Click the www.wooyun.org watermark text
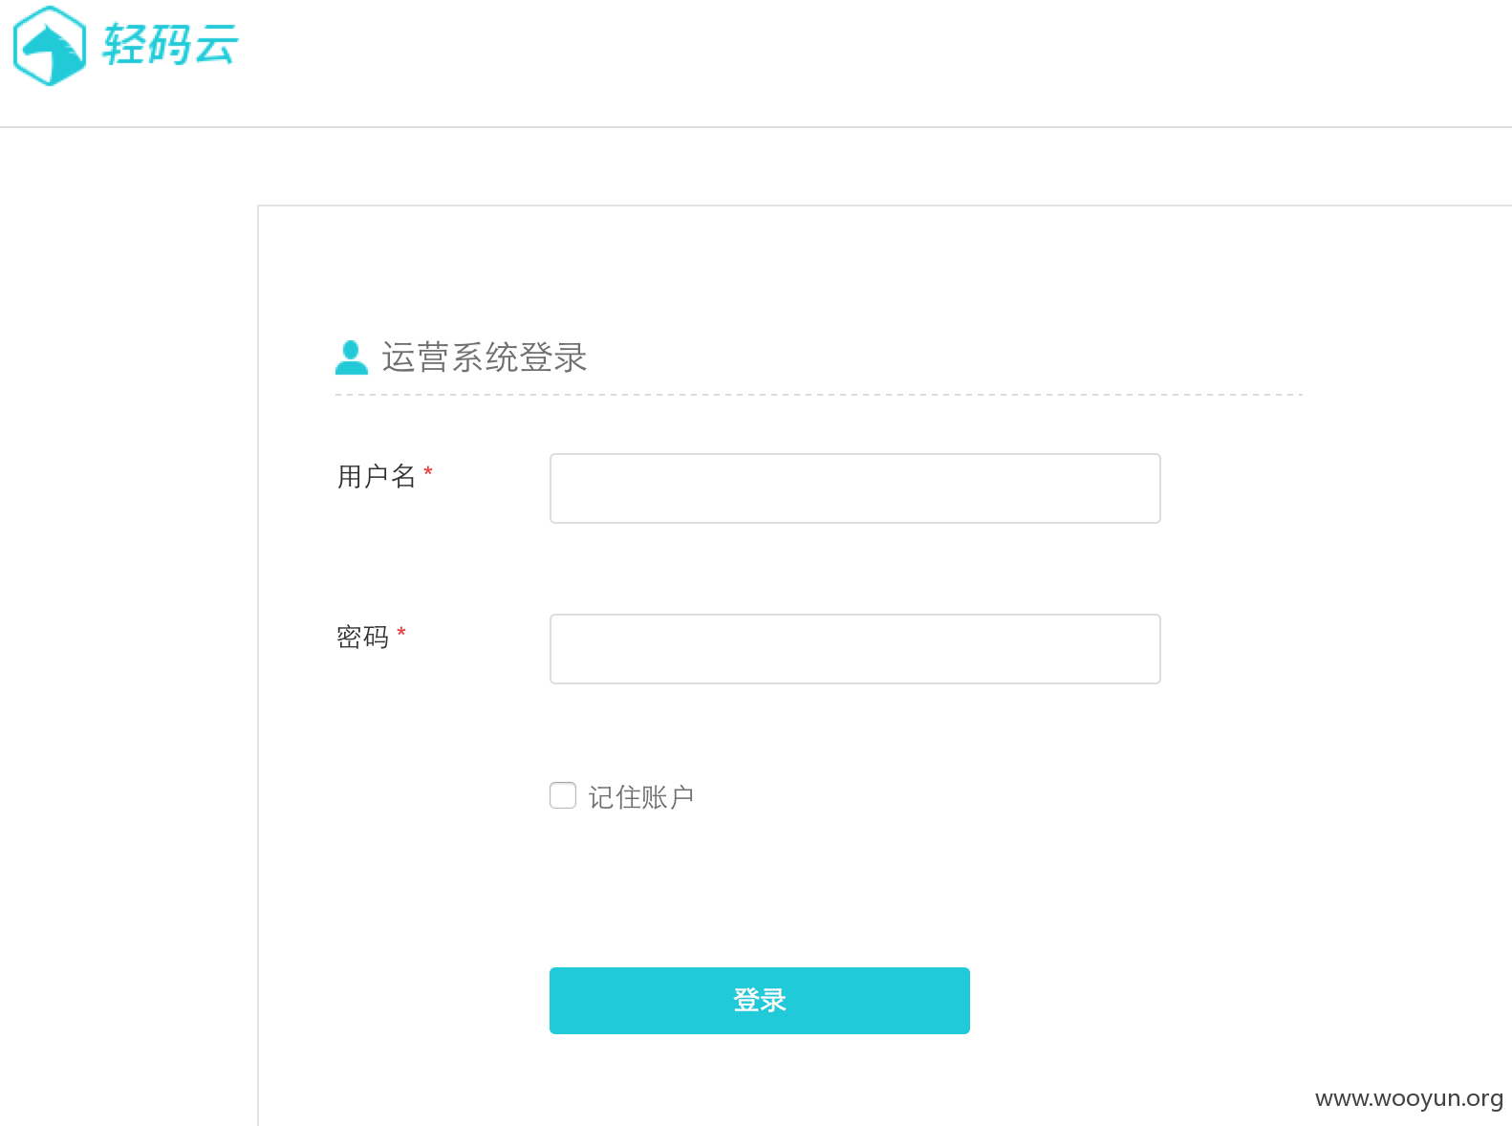 pyautogui.click(x=1409, y=1098)
